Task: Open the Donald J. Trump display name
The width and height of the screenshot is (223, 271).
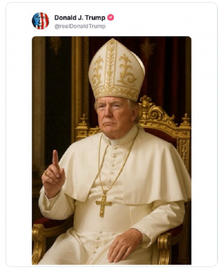Action: pos(80,18)
